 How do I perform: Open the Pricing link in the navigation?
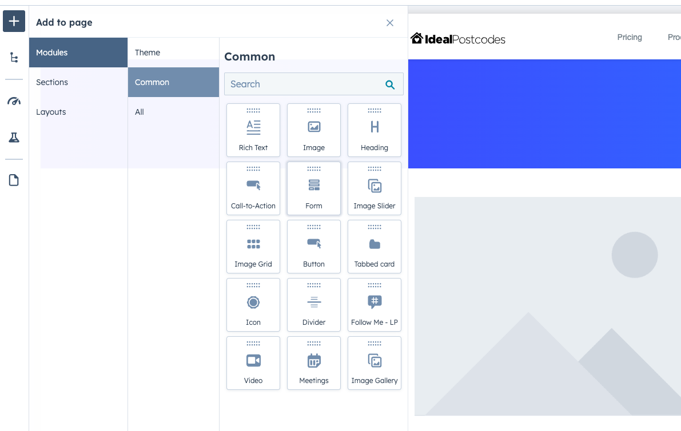[630, 37]
